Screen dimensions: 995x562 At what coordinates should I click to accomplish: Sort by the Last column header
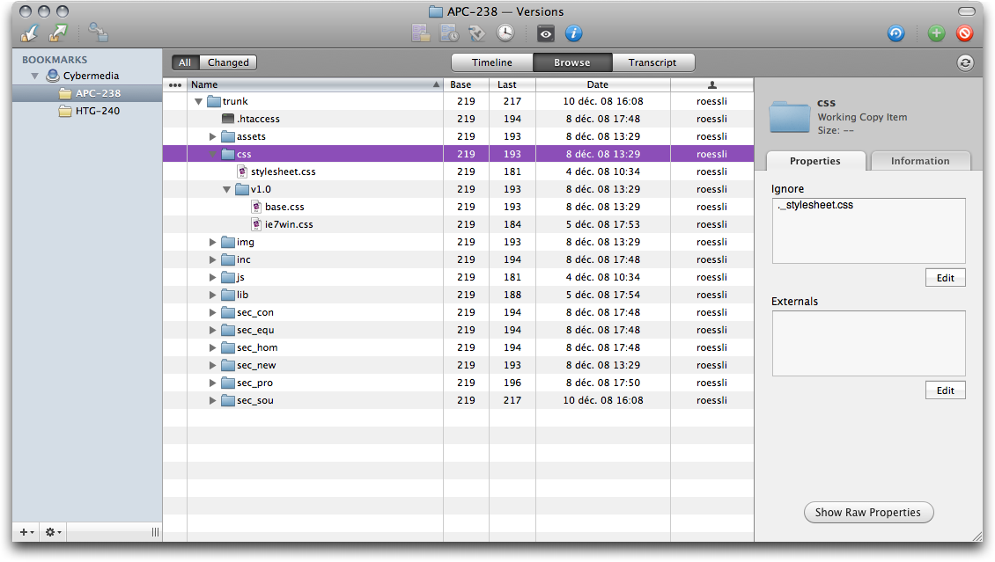pyautogui.click(x=512, y=84)
